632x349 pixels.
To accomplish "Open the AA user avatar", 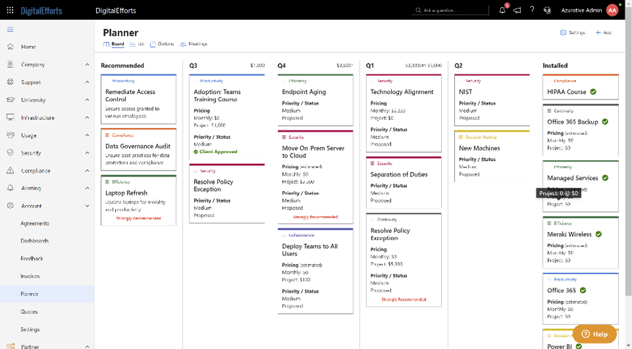I will (612, 10).
